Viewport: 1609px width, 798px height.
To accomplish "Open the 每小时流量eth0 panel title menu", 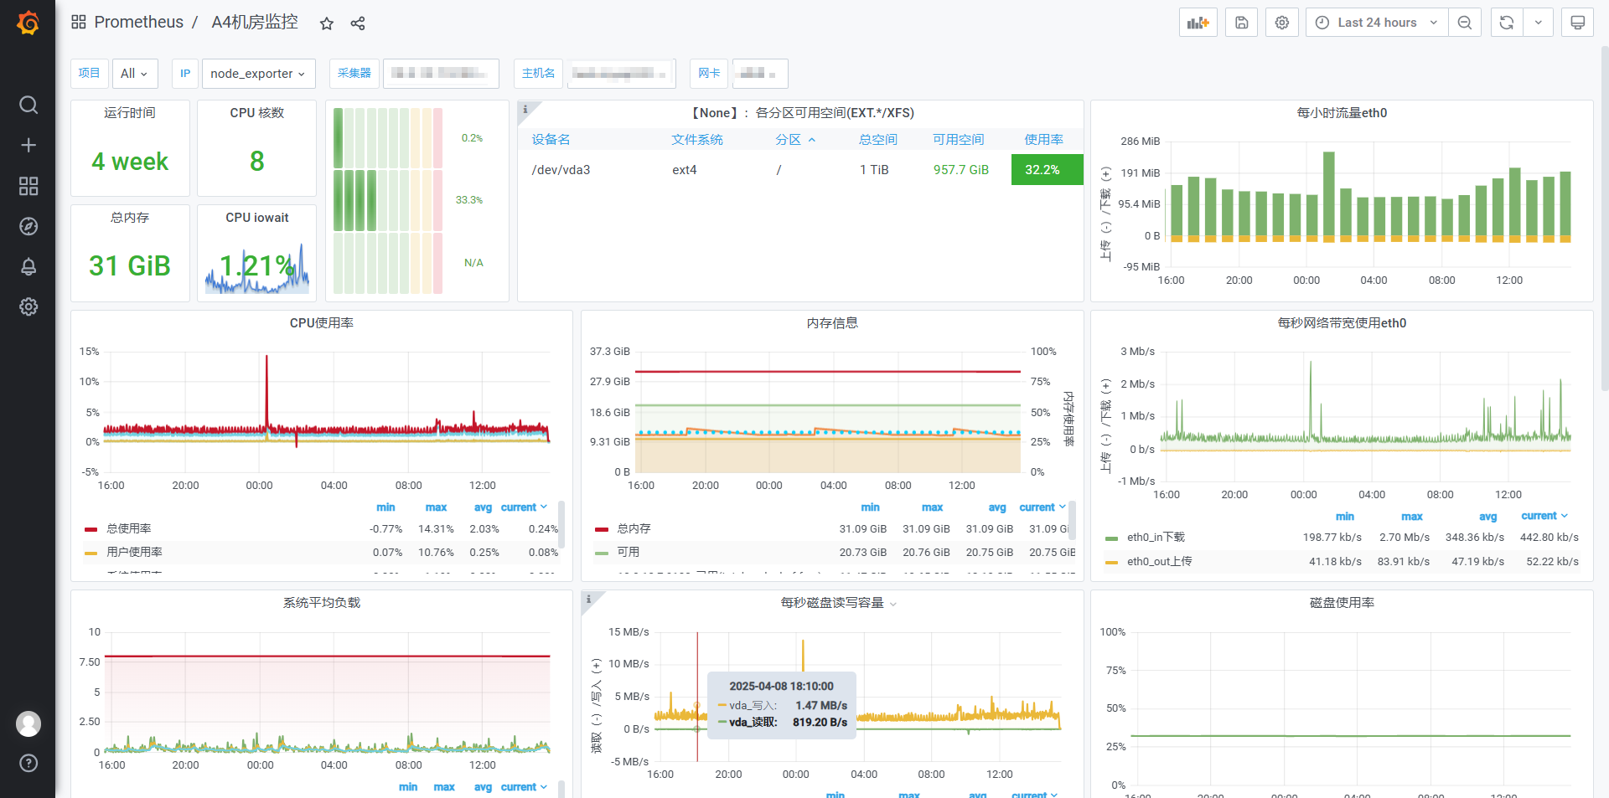I will point(1342,113).
